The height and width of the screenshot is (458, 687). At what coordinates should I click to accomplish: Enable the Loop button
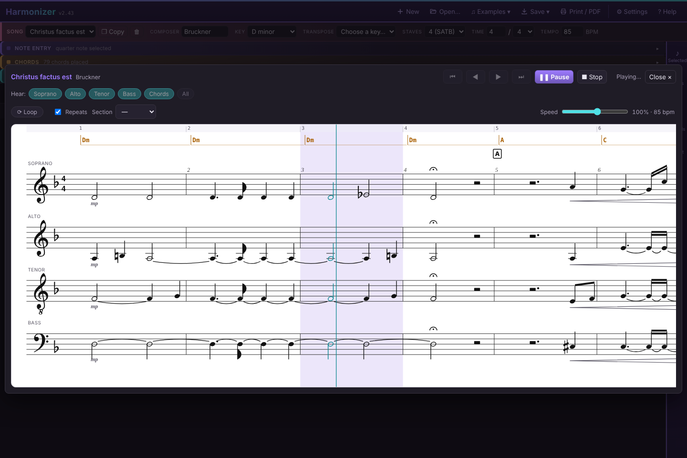(27, 112)
